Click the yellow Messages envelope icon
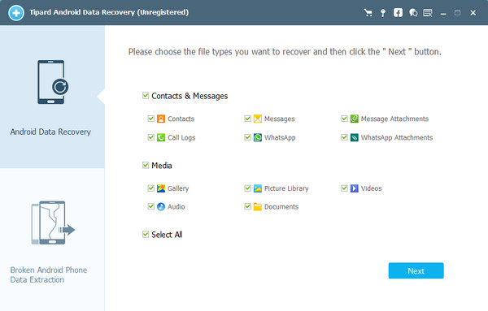 coord(258,119)
